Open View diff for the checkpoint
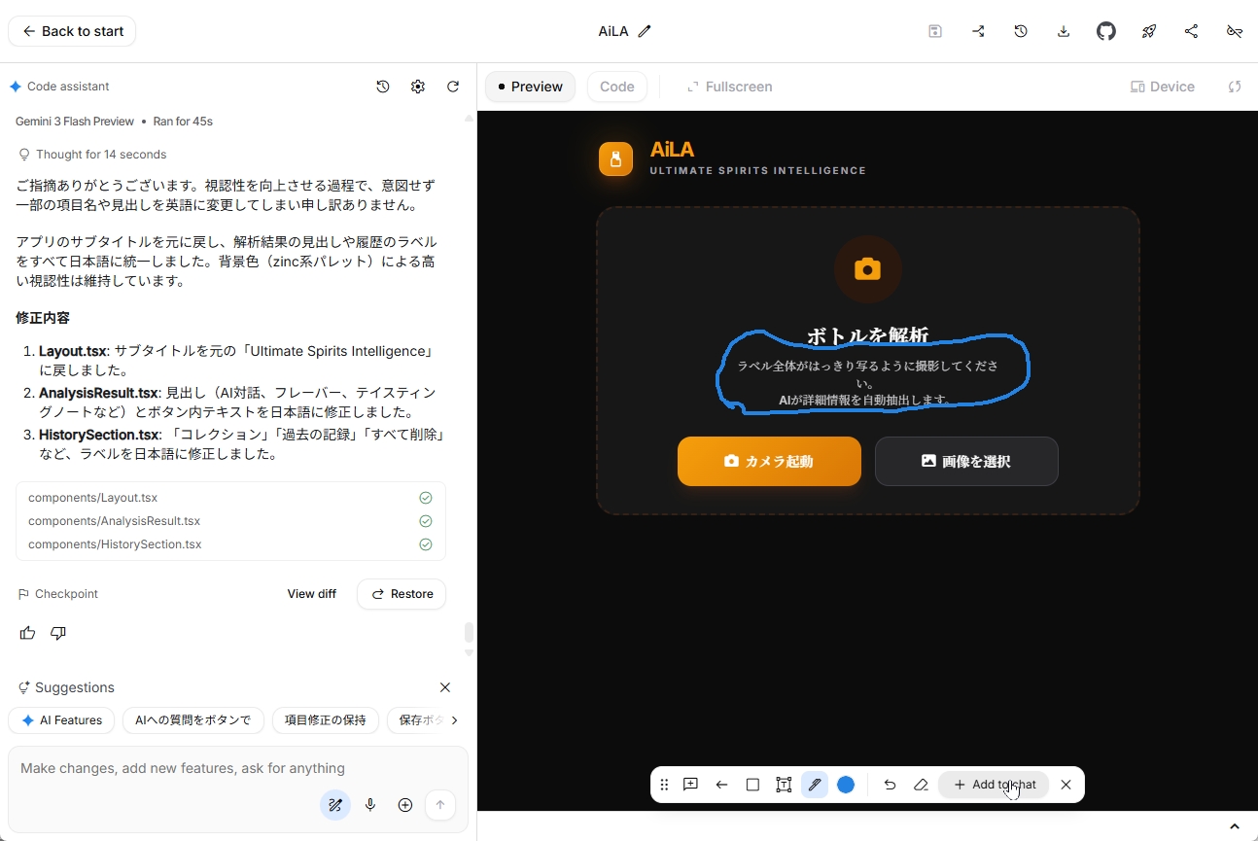Screen dimensions: 1258x841 [311, 594]
